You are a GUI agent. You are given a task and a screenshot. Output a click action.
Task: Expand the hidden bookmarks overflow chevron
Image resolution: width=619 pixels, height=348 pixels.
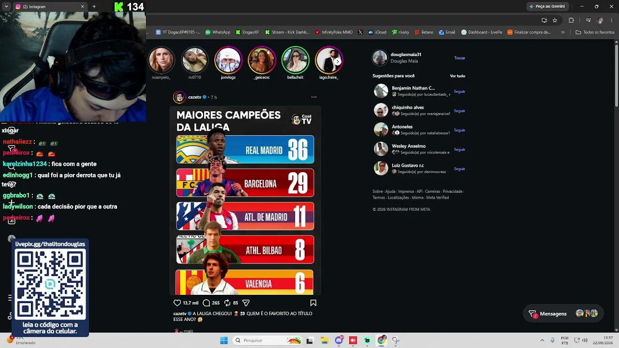coord(563,32)
